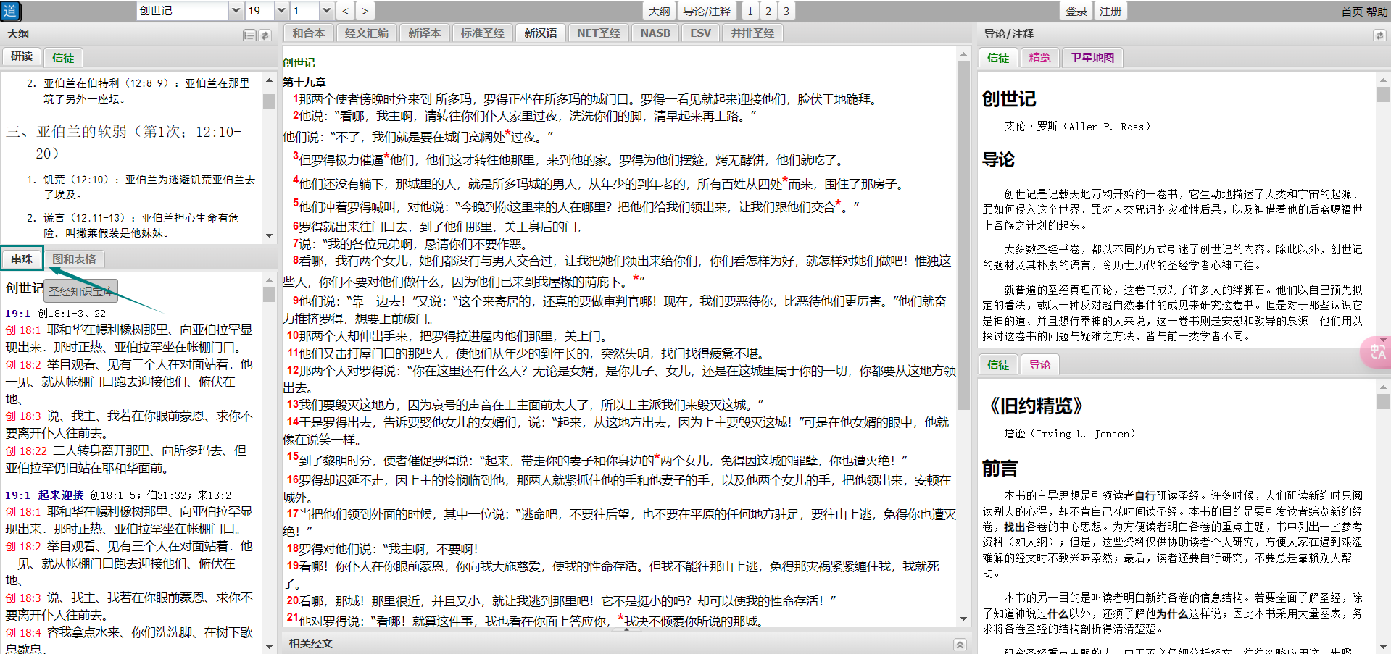Click the pink translate floating icon
The image size is (1391, 654).
point(1377,353)
